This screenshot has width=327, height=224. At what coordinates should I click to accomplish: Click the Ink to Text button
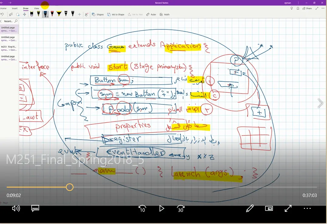(x=135, y=14)
